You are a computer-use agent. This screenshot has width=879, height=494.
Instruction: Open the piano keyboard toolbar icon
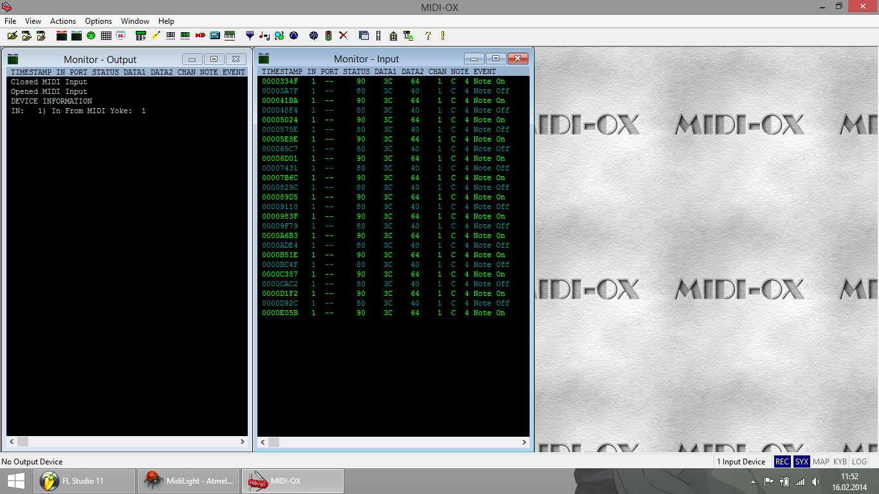click(230, 36)
